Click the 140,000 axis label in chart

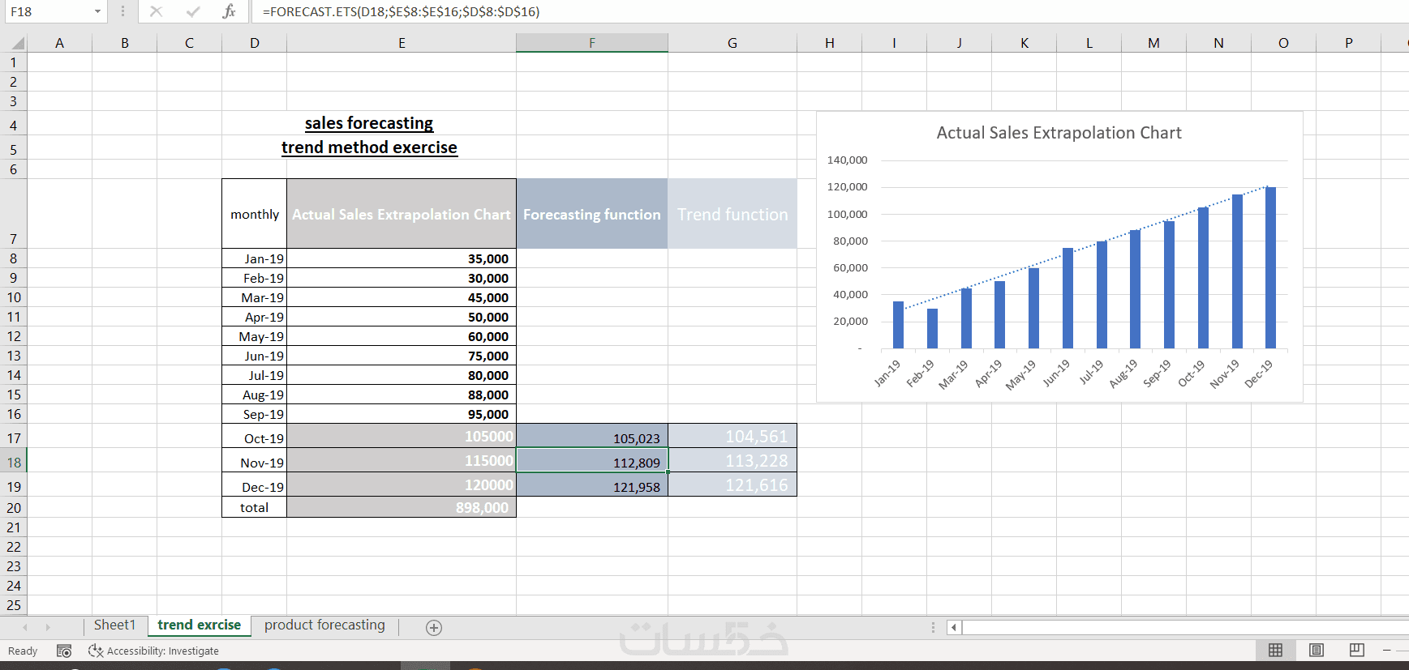(x=847, y=160)
